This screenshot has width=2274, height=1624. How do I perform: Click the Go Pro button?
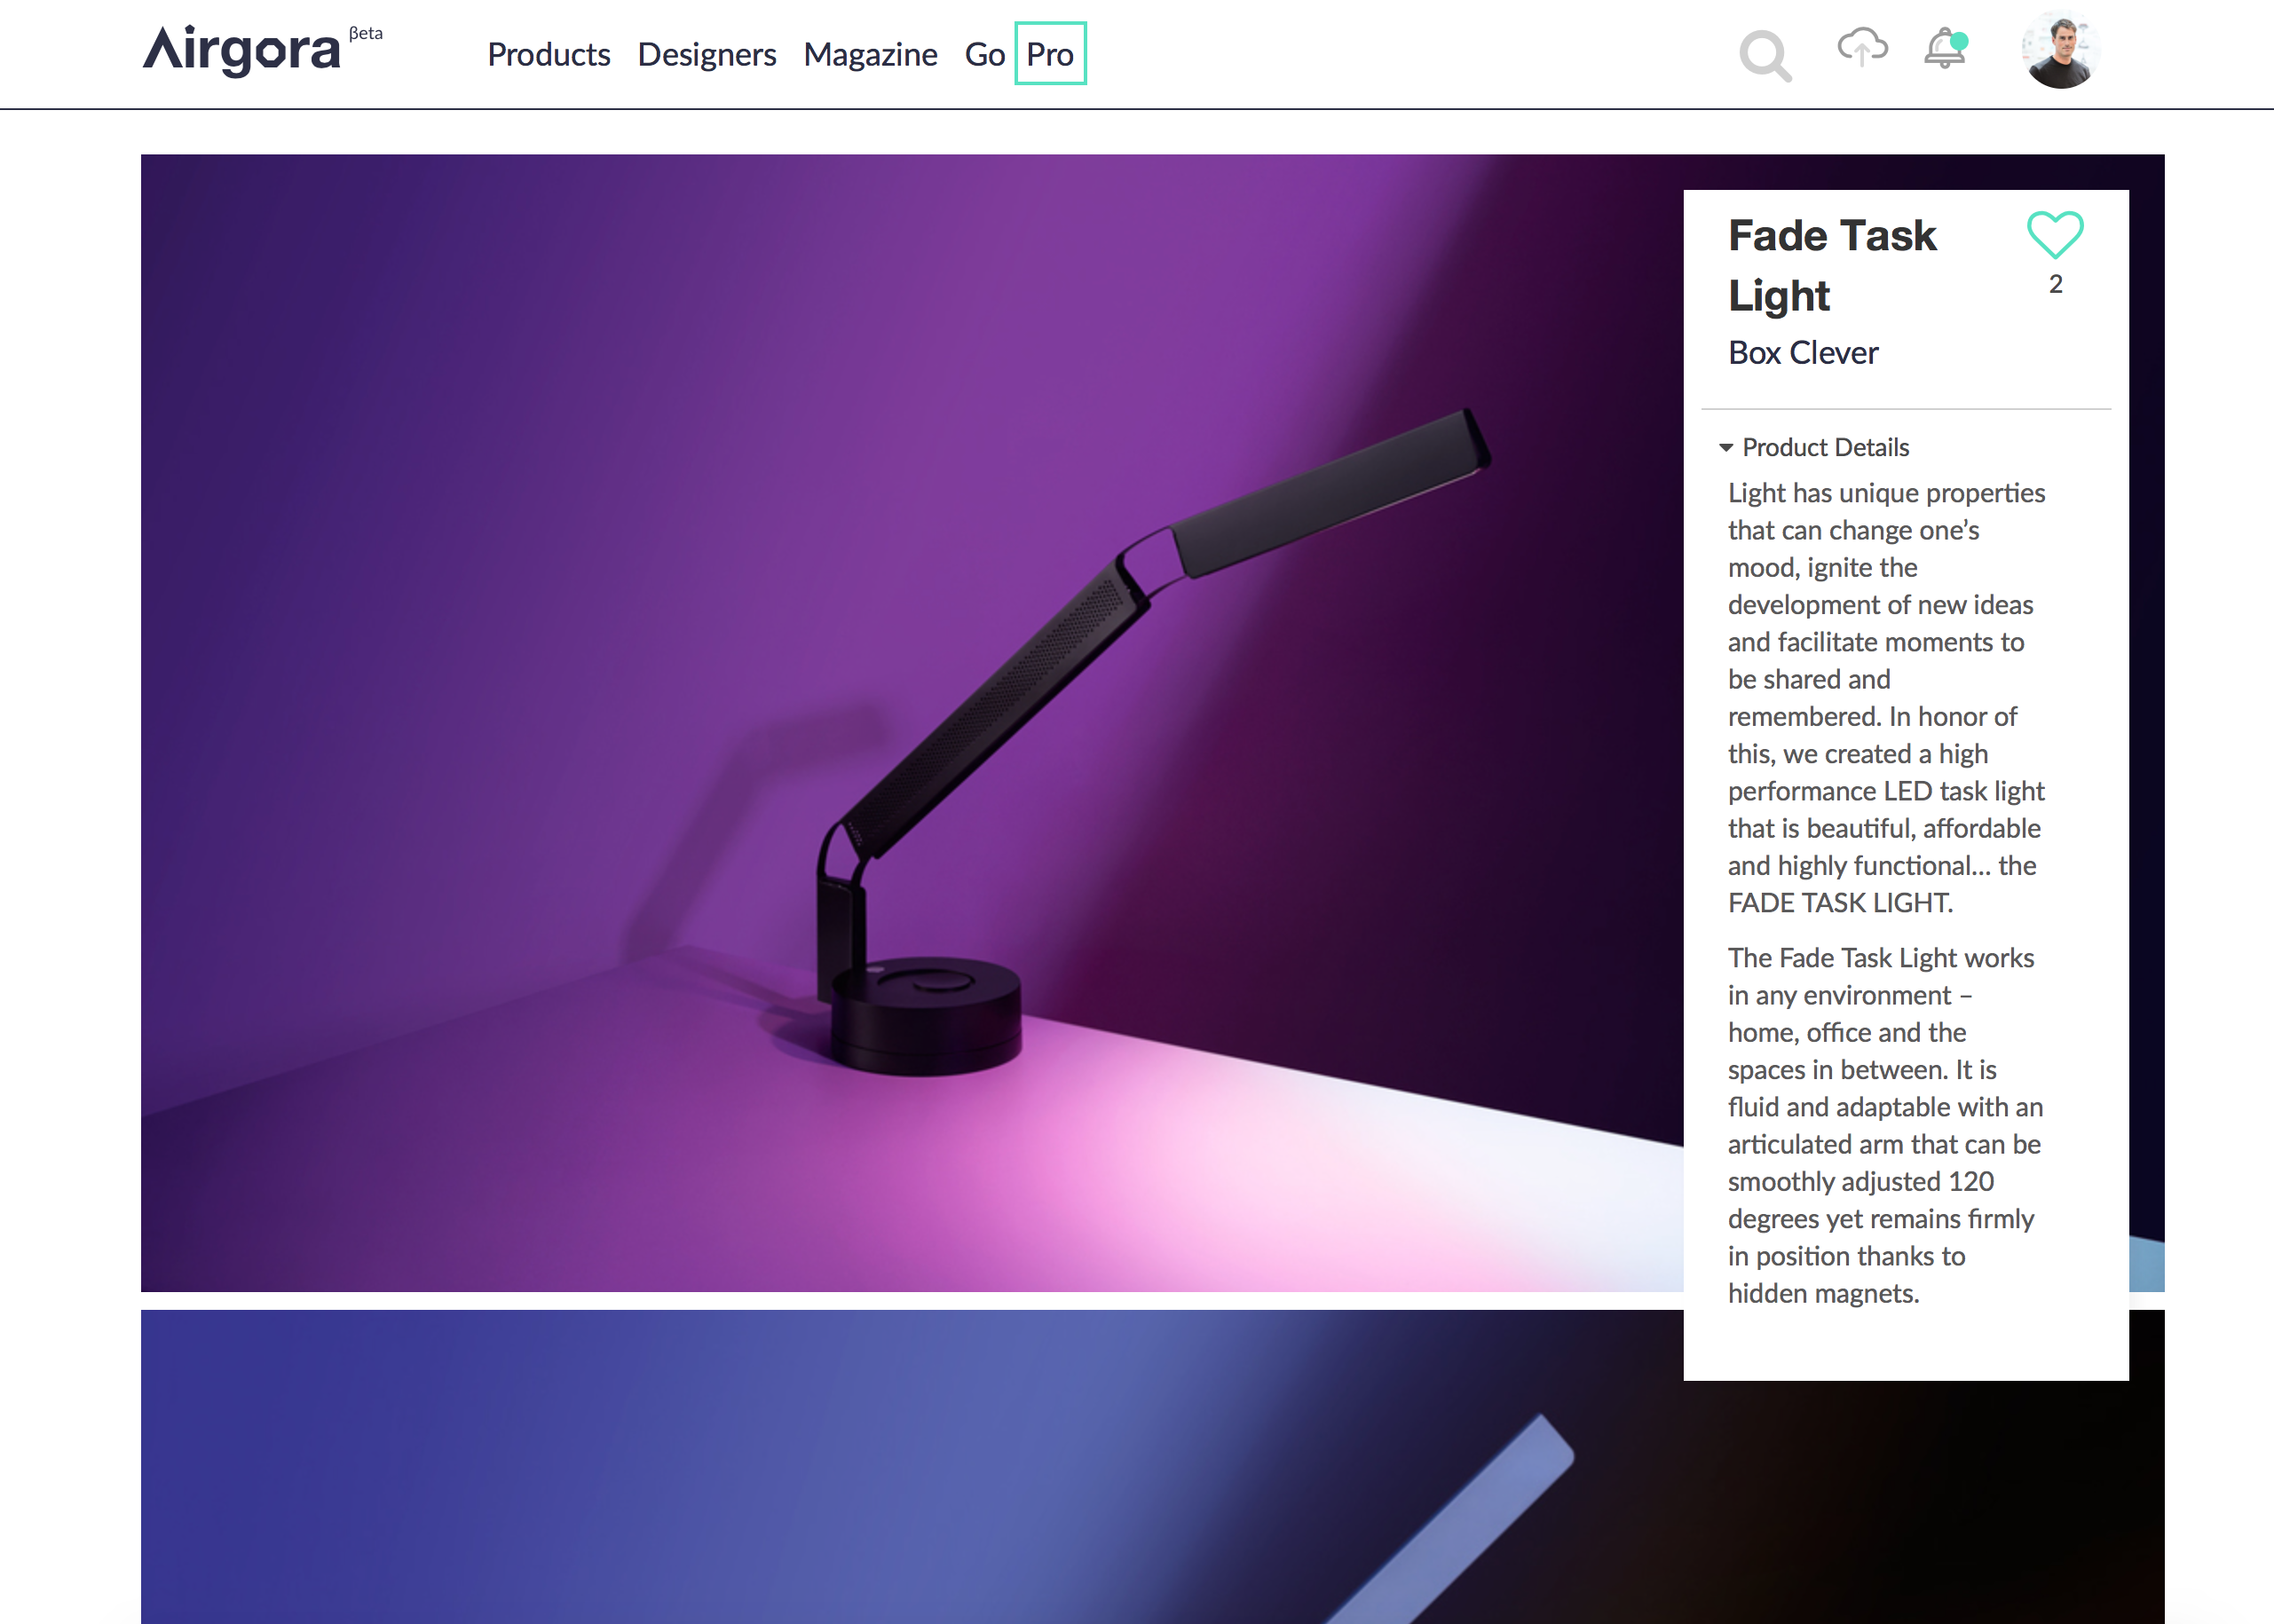(1025, 54)
